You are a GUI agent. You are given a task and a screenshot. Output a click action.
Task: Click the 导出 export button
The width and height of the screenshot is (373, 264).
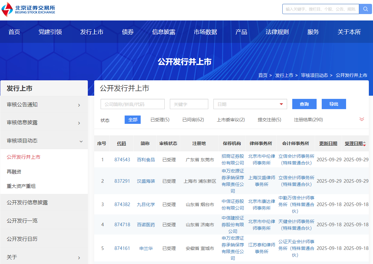pos(334,104)
